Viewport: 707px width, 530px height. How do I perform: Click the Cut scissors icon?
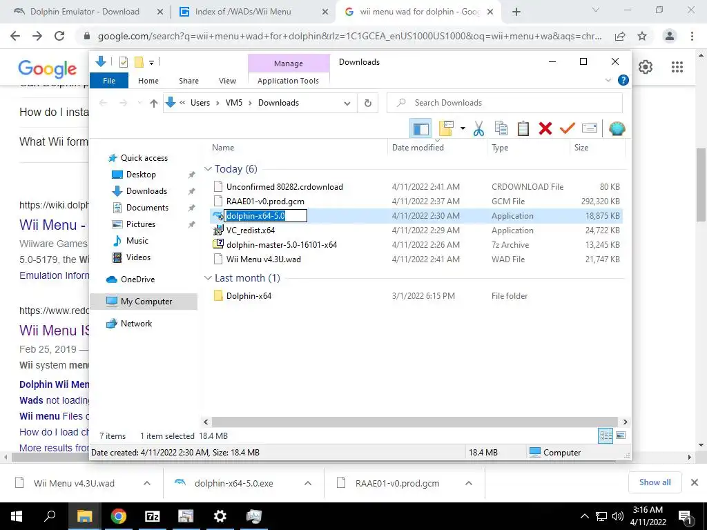coord(478,128)
